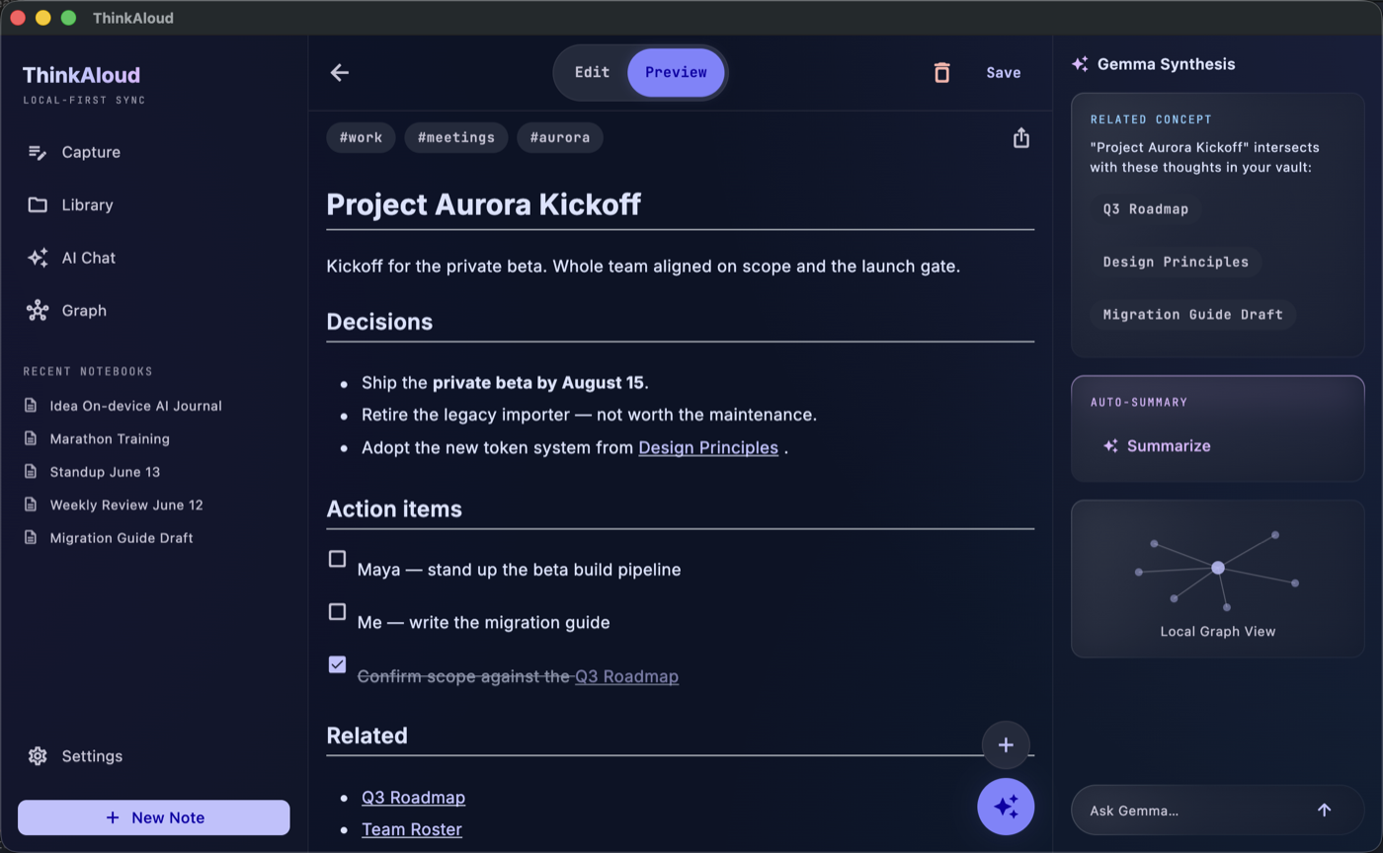This screenshot has width=1383, height=853.
Task: Open Local Graph View thumbnail
Action: (1218, 579)
